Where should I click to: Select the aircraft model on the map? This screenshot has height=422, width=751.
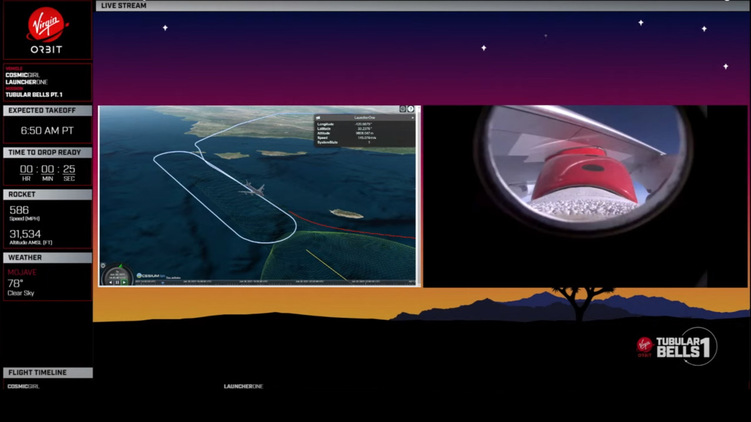pos(251,188)
